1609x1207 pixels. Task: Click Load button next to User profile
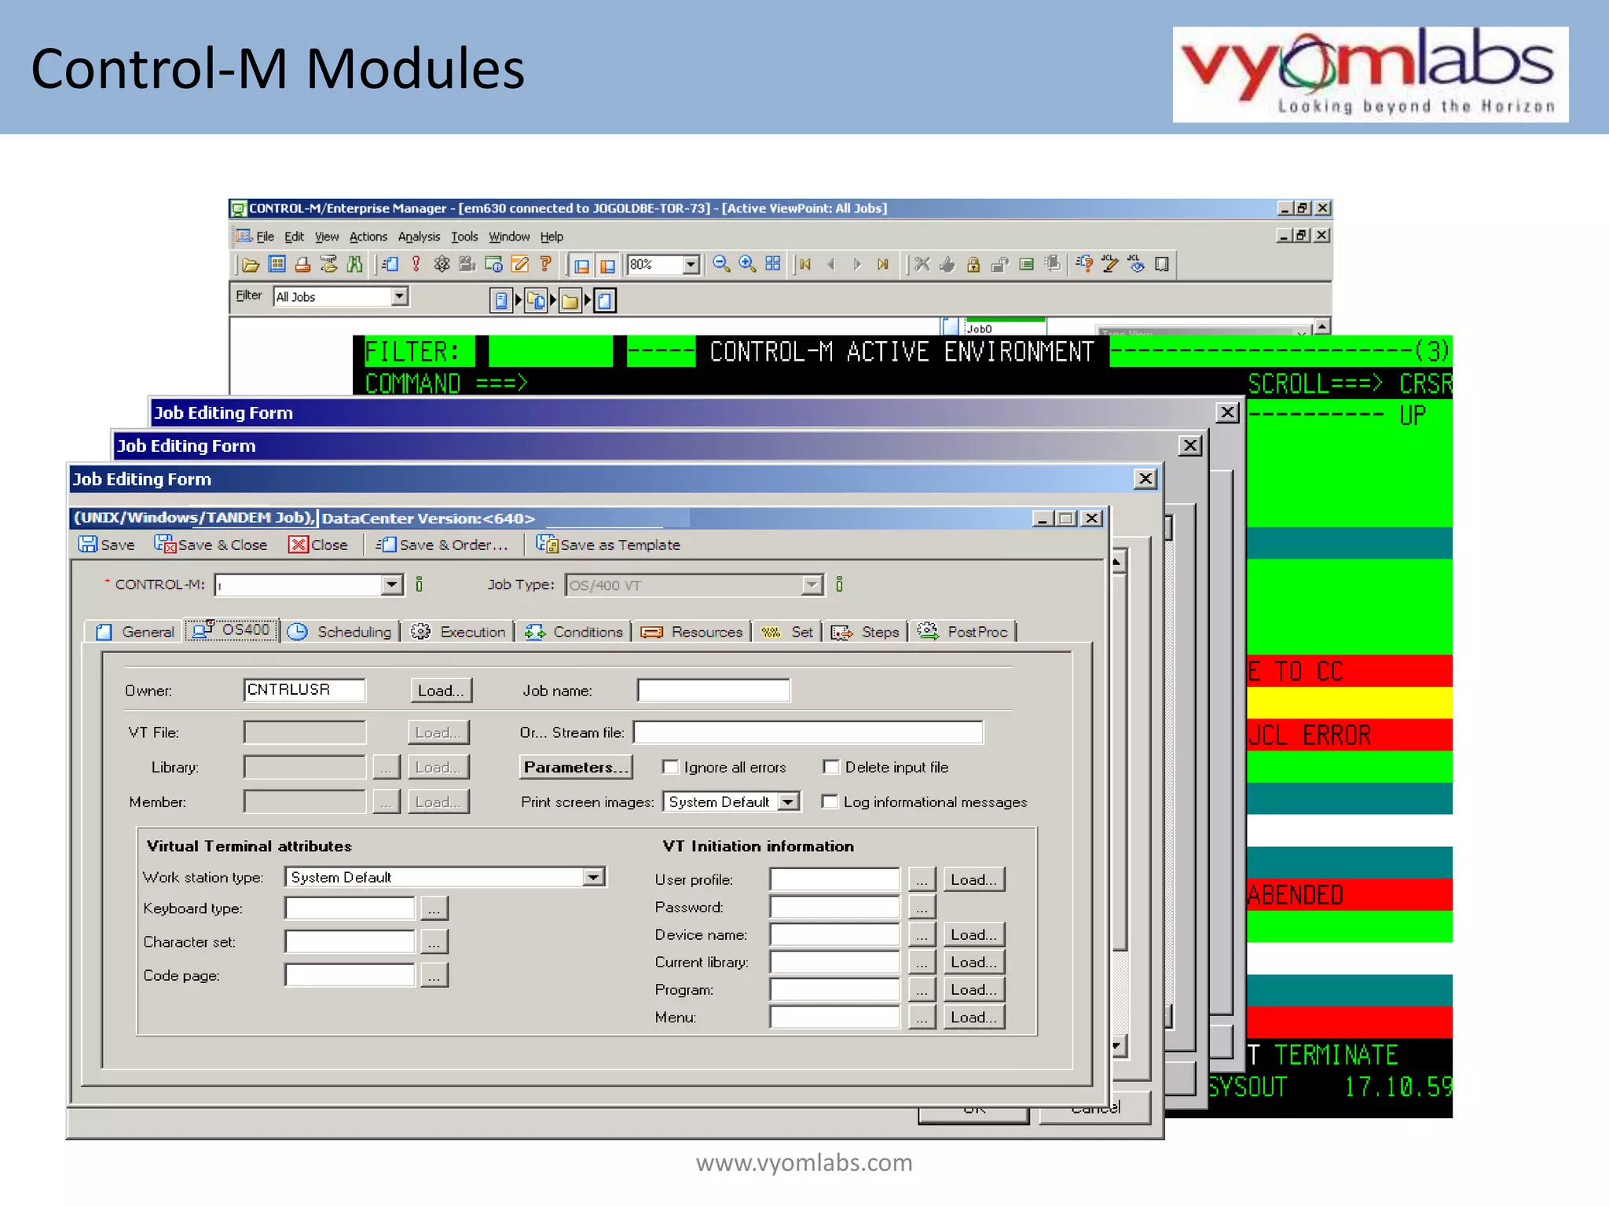click(x=973, y=879)
